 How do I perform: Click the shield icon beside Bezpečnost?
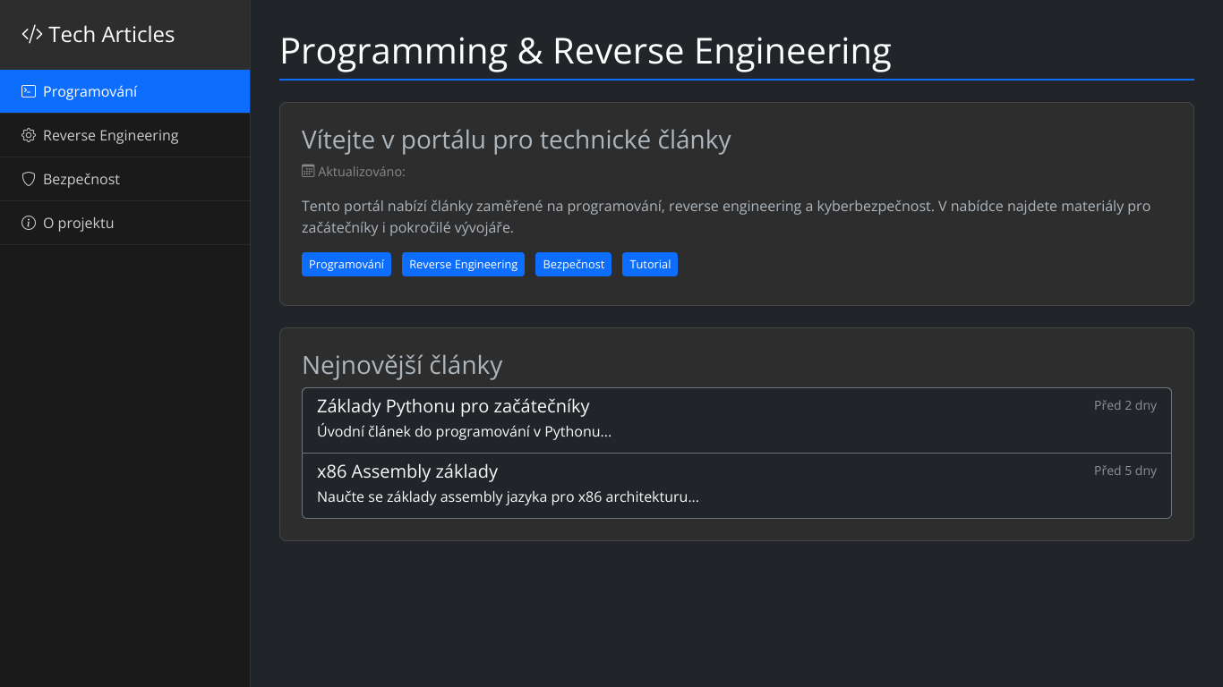(x=28, y=178)
